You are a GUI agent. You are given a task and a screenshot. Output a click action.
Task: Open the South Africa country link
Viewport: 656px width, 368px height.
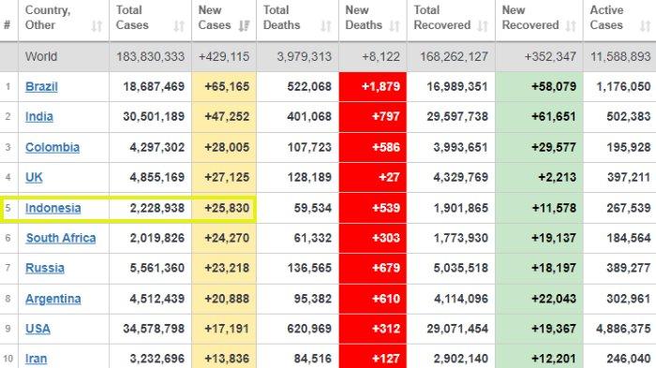[61, 238]
